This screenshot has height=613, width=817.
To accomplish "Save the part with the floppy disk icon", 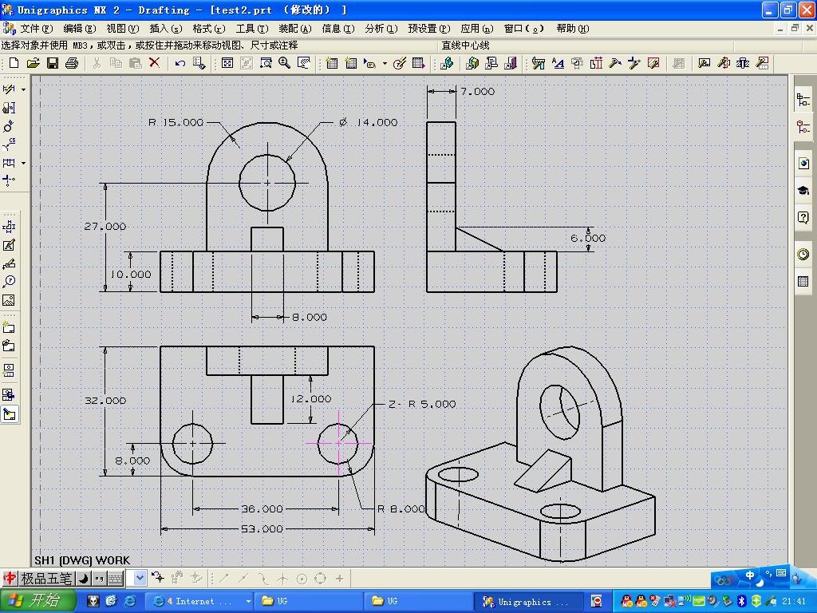I will click(x=52, y=63).
